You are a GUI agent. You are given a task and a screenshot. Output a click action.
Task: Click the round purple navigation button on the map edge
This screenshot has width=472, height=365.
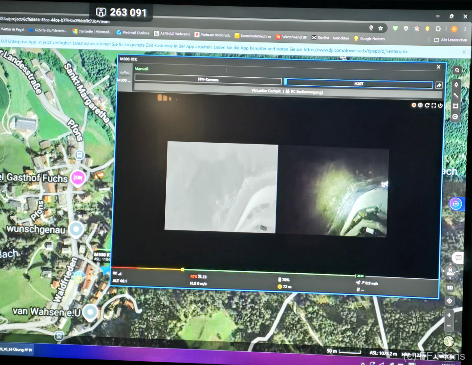click(x=456, y=204)
